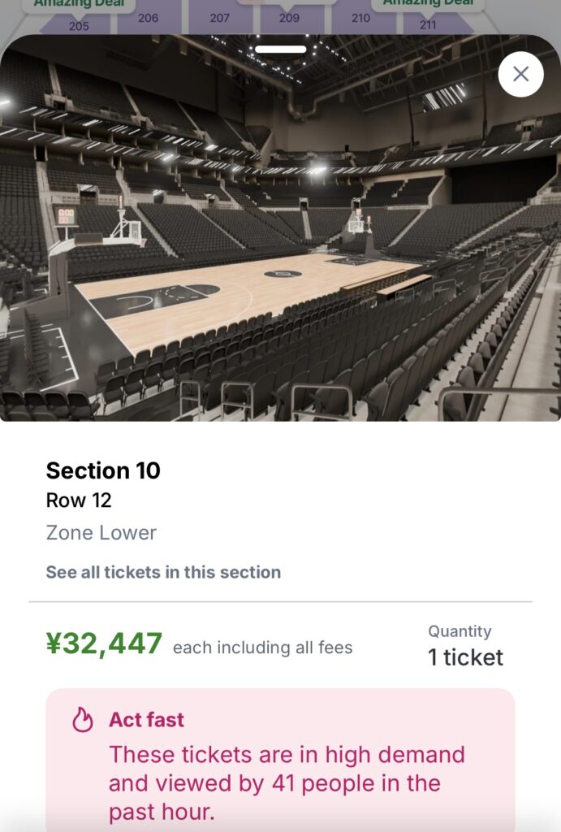Select section 205 on seat map
561x832 pixels.
[79, 25]
